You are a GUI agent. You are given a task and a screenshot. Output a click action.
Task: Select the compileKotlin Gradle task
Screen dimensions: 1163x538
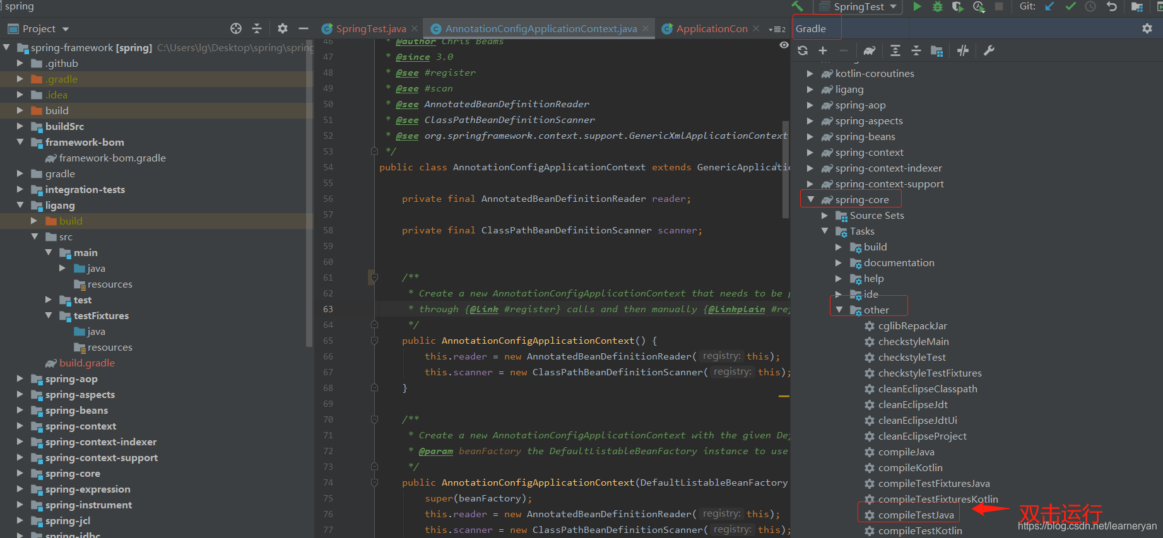pos(910,467)
